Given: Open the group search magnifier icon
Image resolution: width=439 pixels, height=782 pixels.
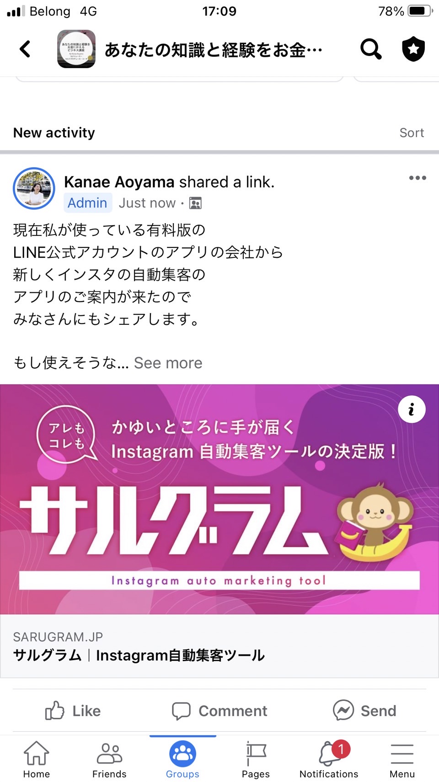Looking at the screenshot, I should pos(371,49).
